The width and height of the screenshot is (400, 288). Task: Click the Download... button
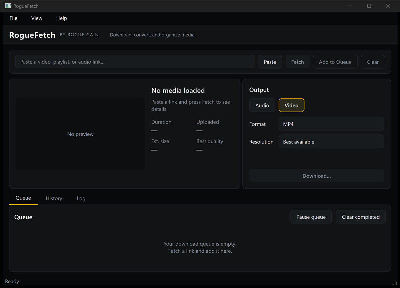pos(317,176)
